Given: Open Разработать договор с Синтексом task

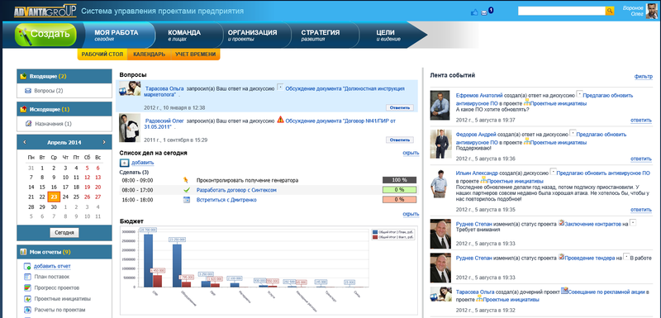Looking at the screenshot, I should click(236, 190).
